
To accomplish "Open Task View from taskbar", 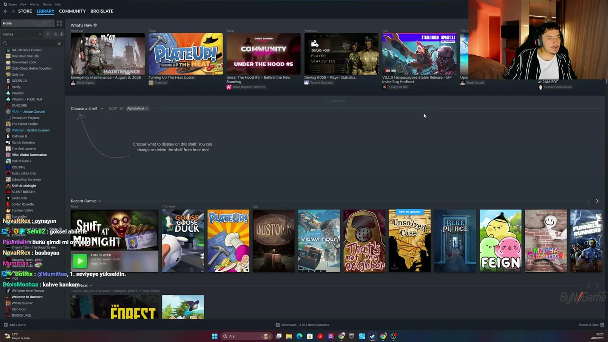I will tap(278, 336).
